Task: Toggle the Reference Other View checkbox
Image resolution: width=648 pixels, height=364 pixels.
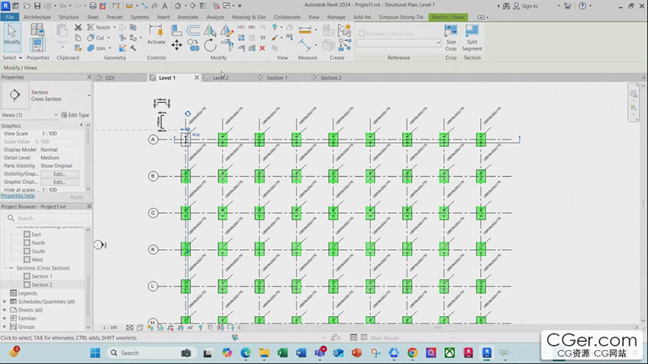Action: tap(361, 33)
